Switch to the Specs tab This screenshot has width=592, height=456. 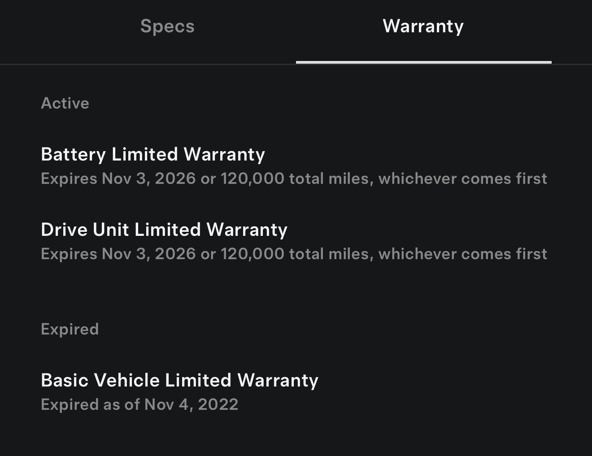point(167,26)
